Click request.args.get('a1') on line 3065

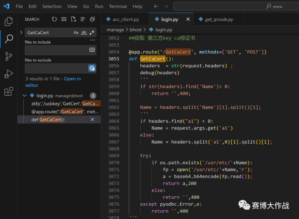pos(202,128)
